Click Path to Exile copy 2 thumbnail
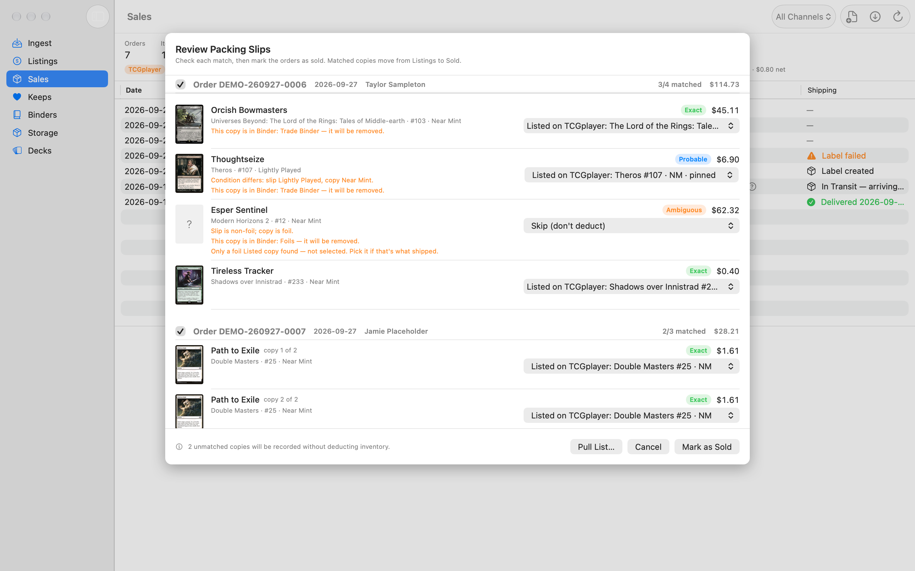Image resolution: width=915 pixels, height=571 pixels. pyautogui.click(x=189, y=411)
